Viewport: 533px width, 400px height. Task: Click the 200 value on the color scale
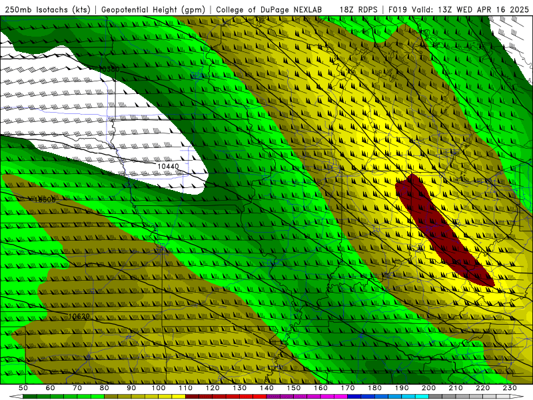click(x=428, y=388)
